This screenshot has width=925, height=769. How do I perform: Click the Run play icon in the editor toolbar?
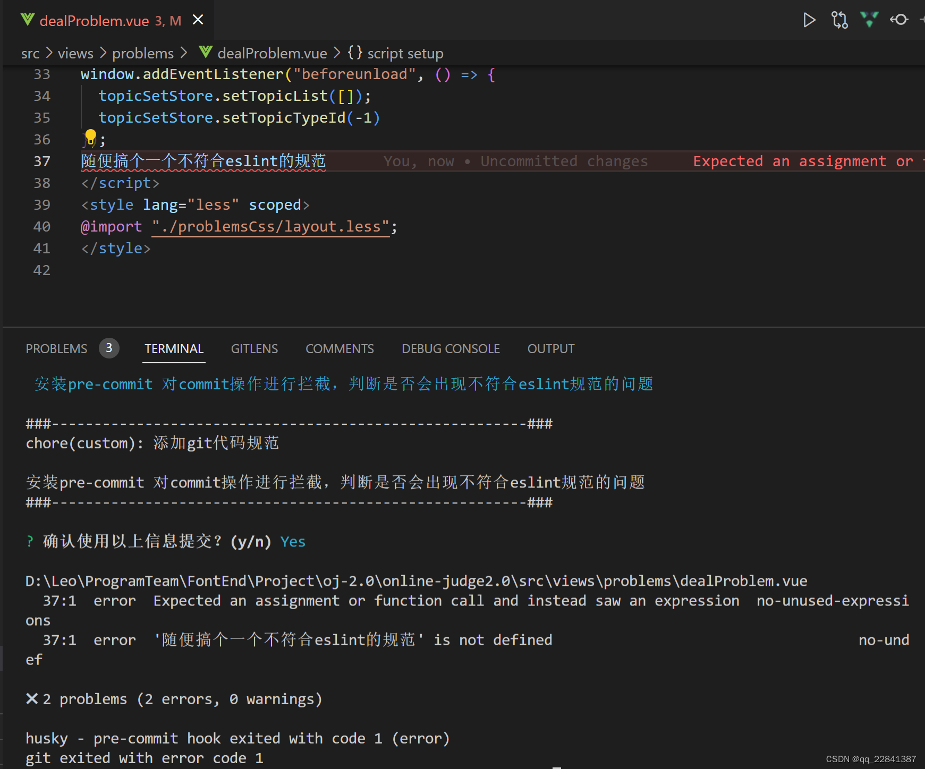click(x=809, y=20)
